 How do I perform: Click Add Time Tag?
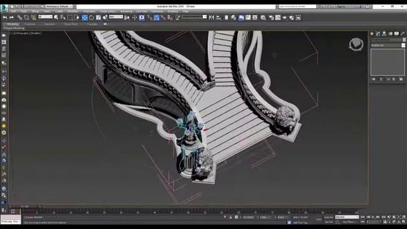300,222
